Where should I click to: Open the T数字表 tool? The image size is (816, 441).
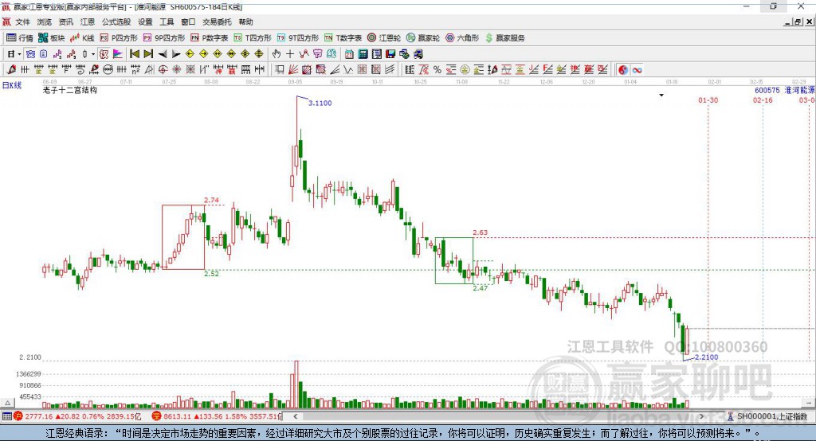(343, 38)
